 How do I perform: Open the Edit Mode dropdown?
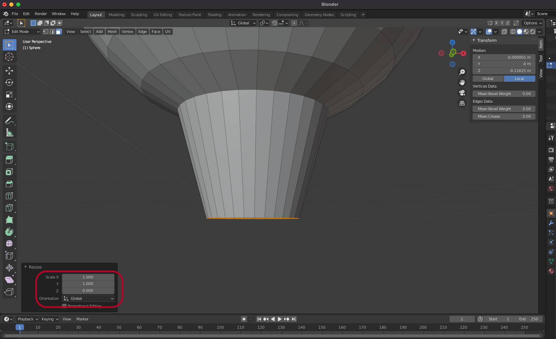coord(22,32)
